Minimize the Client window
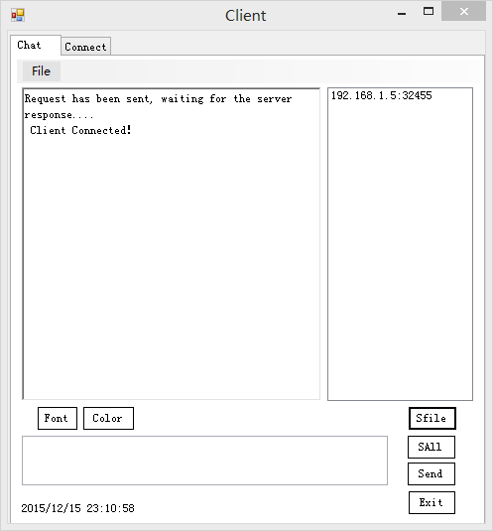Viewport: 493px width, 531px height. coord(402,14)
